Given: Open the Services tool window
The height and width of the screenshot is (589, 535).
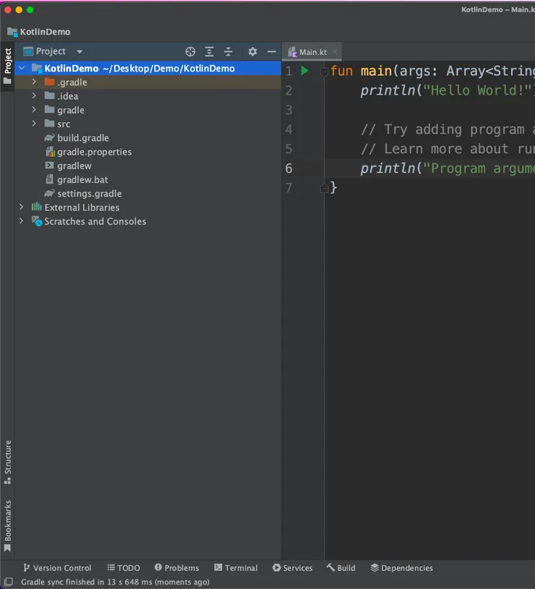Looking at the screenshot, I should coord(293,567).
